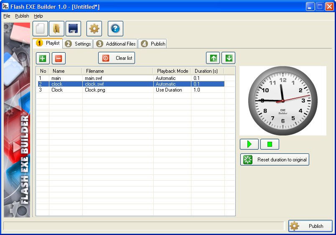Open the File menu
The image size is (336, 235).
point(7,16)
